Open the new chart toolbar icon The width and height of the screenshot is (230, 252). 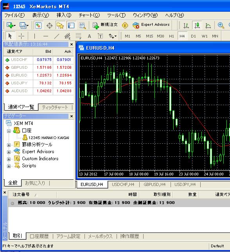click(x=11, y=25)
